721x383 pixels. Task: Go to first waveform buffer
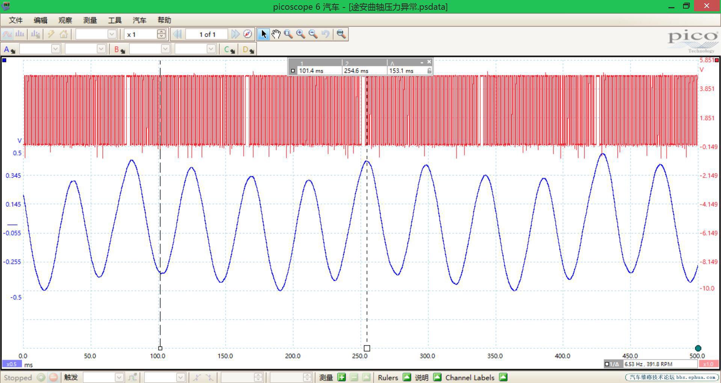pyautogui.click(x=177, y=34)
